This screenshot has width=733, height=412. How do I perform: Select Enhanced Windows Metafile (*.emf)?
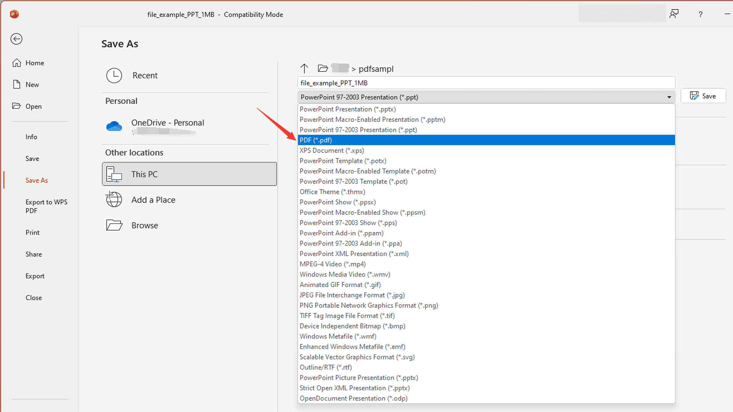486,346
